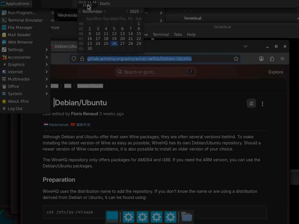
Task: Expand the Accessories submenu
Action: (x=25, y=57)
